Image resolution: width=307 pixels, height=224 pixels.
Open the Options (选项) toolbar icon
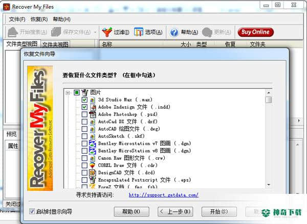[139, 32]
